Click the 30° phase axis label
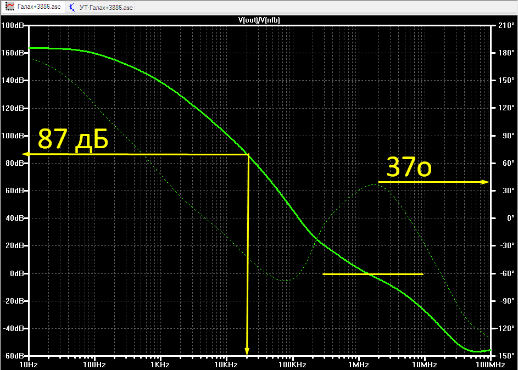 tap(508, 190)
